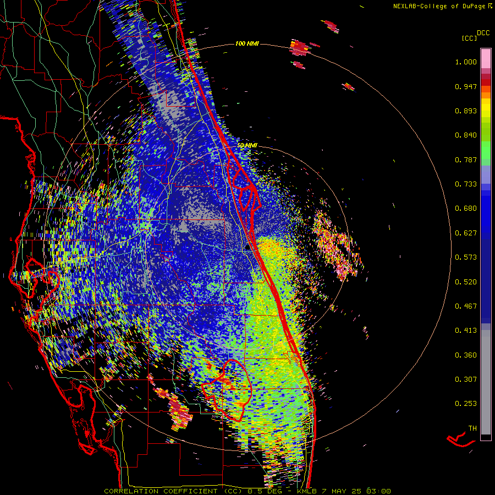Select the 0.787 scale value
This screenshot has height=495, width=495.
(466, 159)
